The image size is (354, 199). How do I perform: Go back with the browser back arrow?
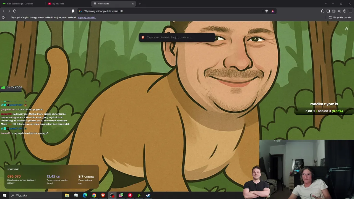tap(4, 11)
